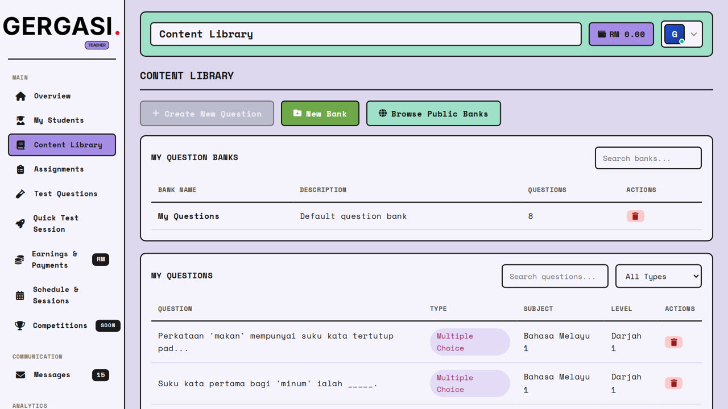Open Messages in the sidebar
This screenshot has height=409, width=728.
[x=62, y=375]
